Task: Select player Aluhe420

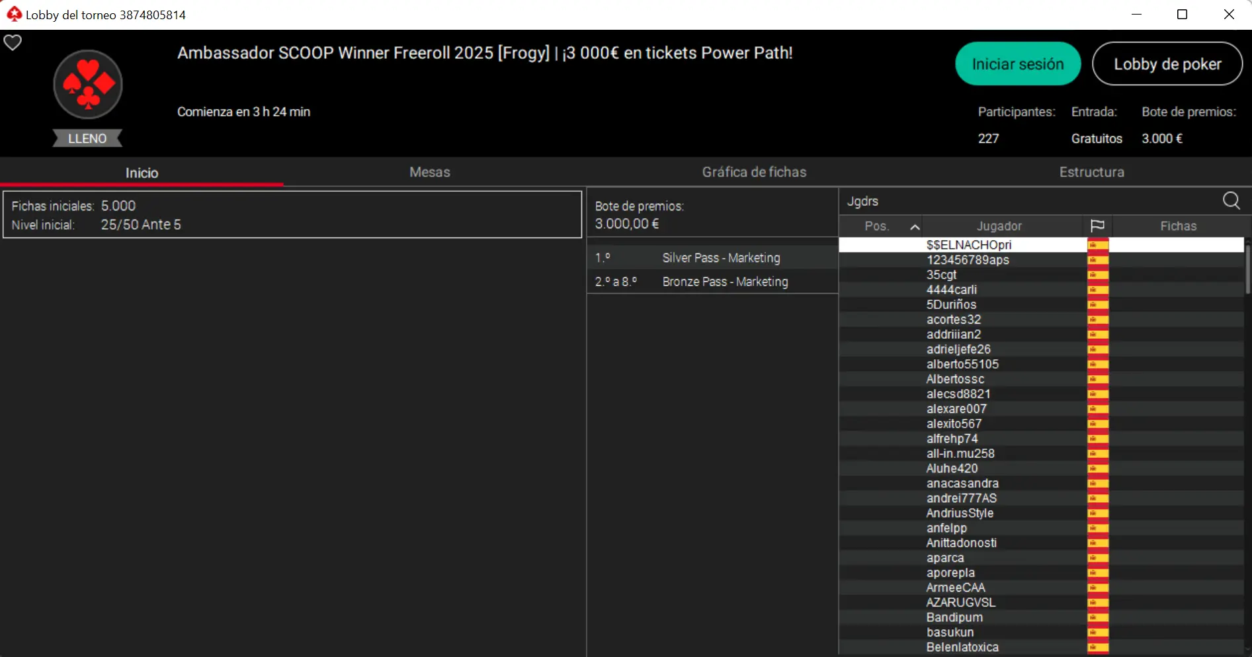Action: click(1041, 468)
